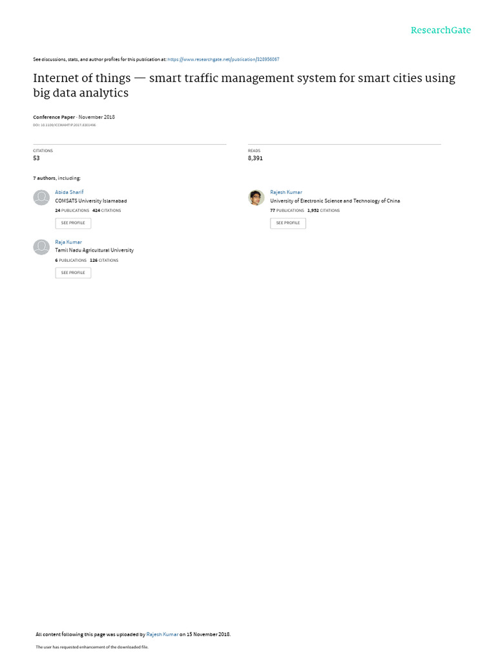Image resolution: width=496 pixels, height=662 pixels.
Task: Click SEE PROFILE button under Raja Kumar
Action: [x=73, y=273]
